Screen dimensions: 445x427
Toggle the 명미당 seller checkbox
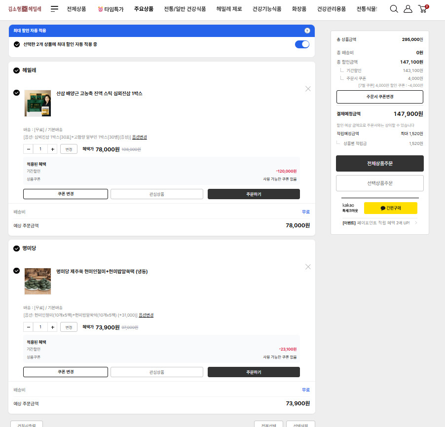tap(16, 249)
